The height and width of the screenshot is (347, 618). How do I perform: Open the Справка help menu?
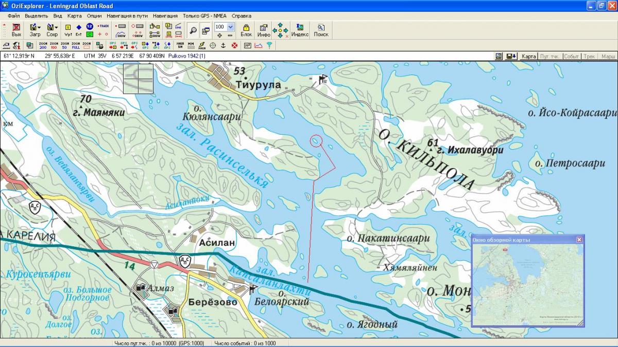(242, 16)
